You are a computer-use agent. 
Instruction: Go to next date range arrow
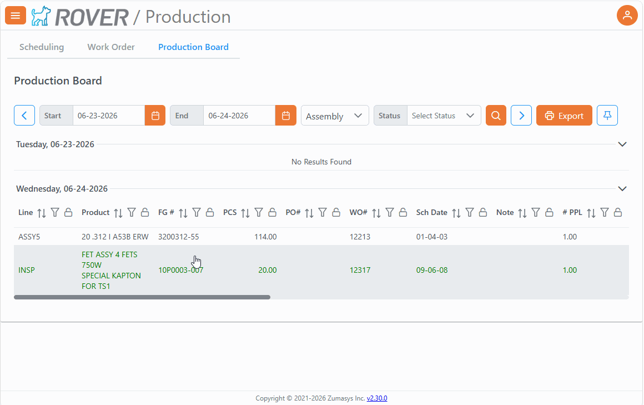[x=521, y=116]
